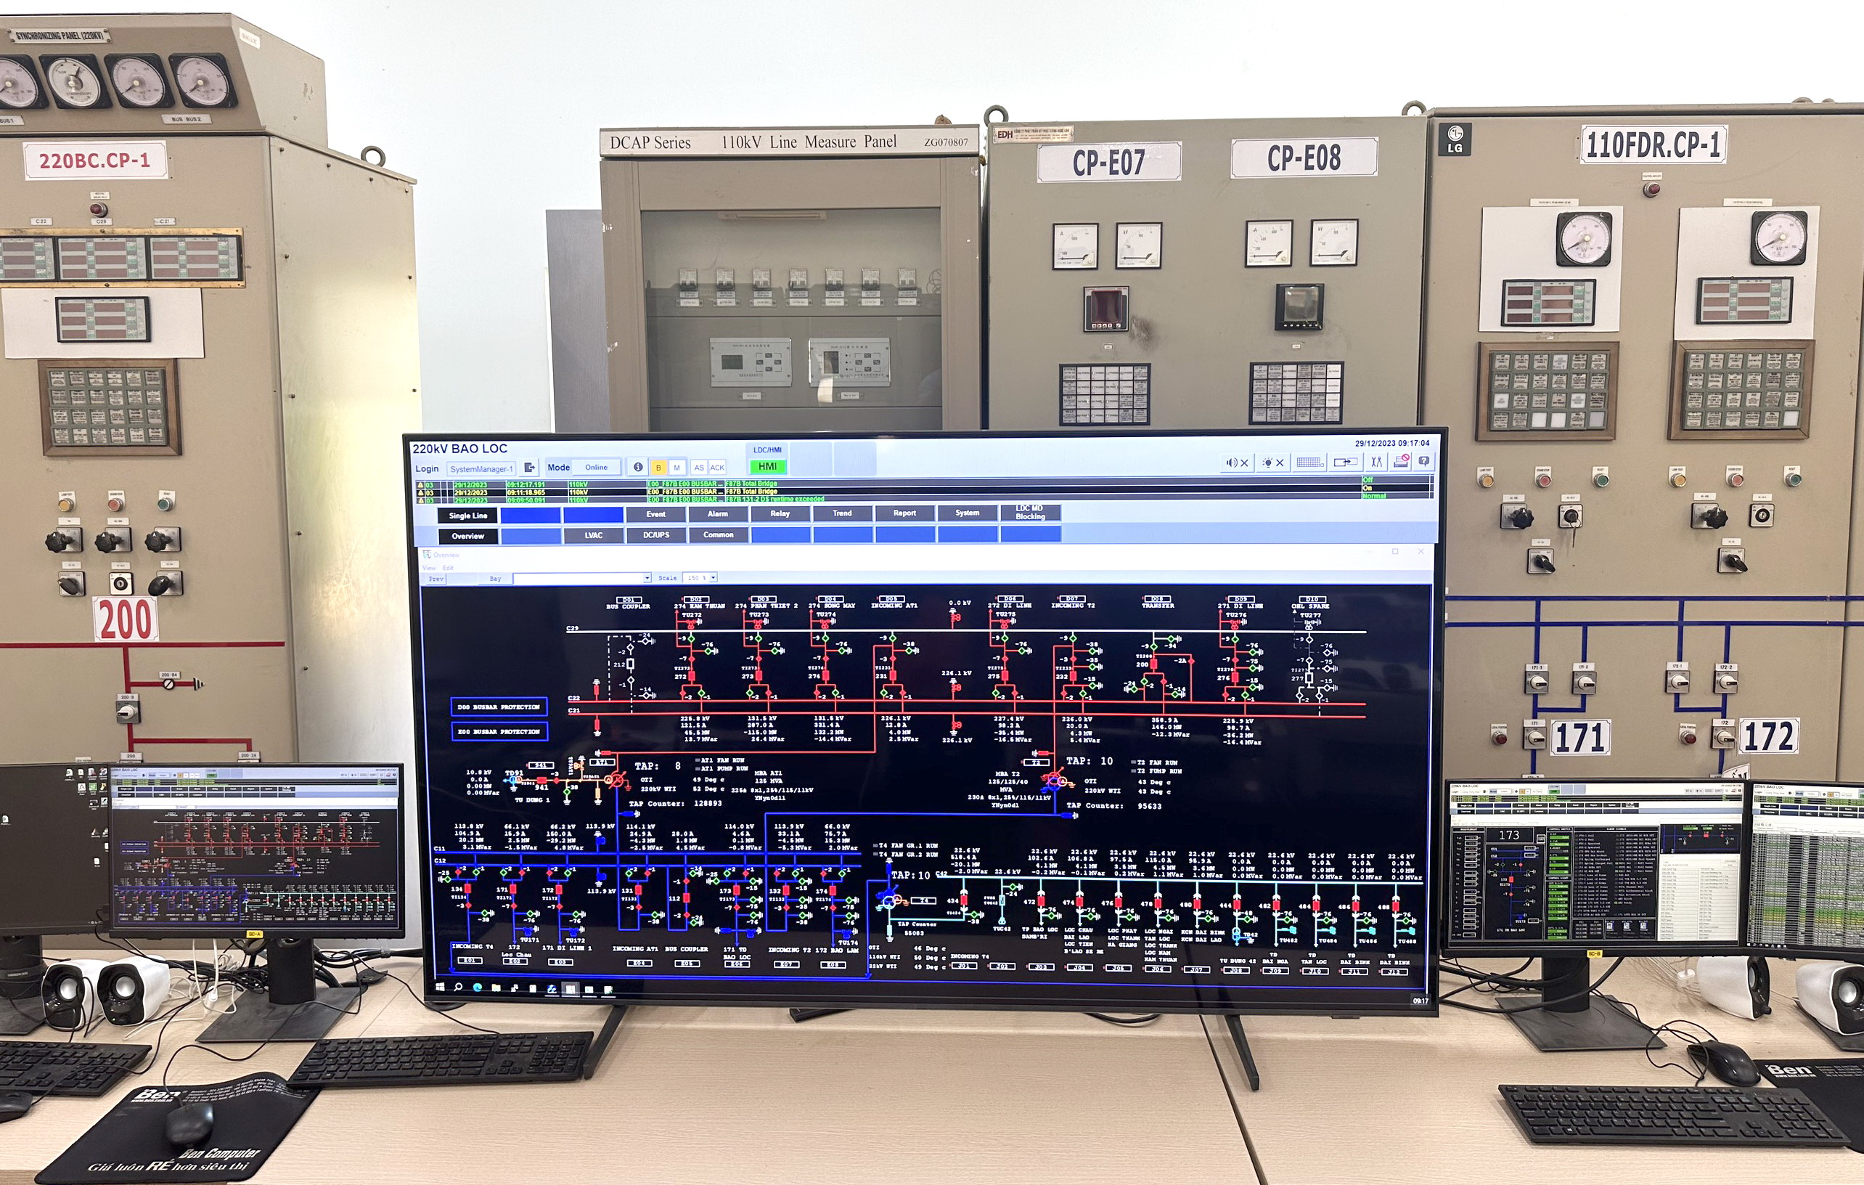The height and width of the screenshot is (1185, 1864).
Task: Select circuit breaker 232 on Incoming T2
Action: [1073, 675]
